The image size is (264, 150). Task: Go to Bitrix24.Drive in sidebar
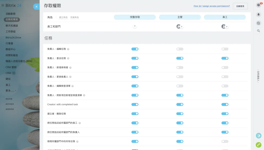pyautogui.click(x=13, y=38)
